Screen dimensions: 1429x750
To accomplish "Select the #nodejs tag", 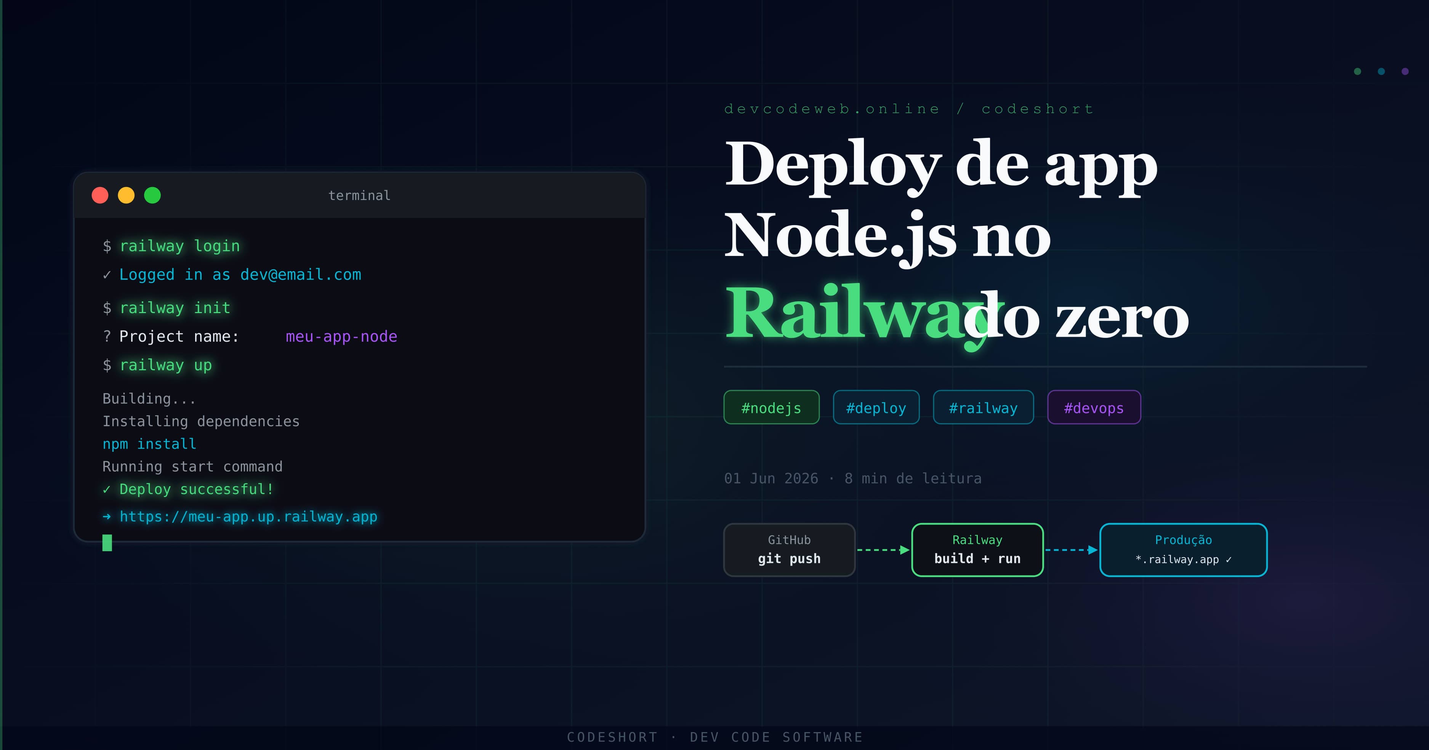I will (x=771, y=408).
